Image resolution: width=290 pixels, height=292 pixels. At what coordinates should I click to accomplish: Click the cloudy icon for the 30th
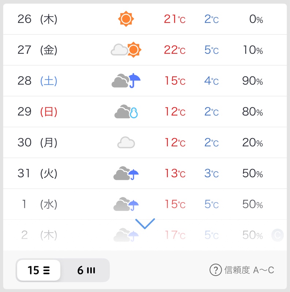click(x=126, y=142)
